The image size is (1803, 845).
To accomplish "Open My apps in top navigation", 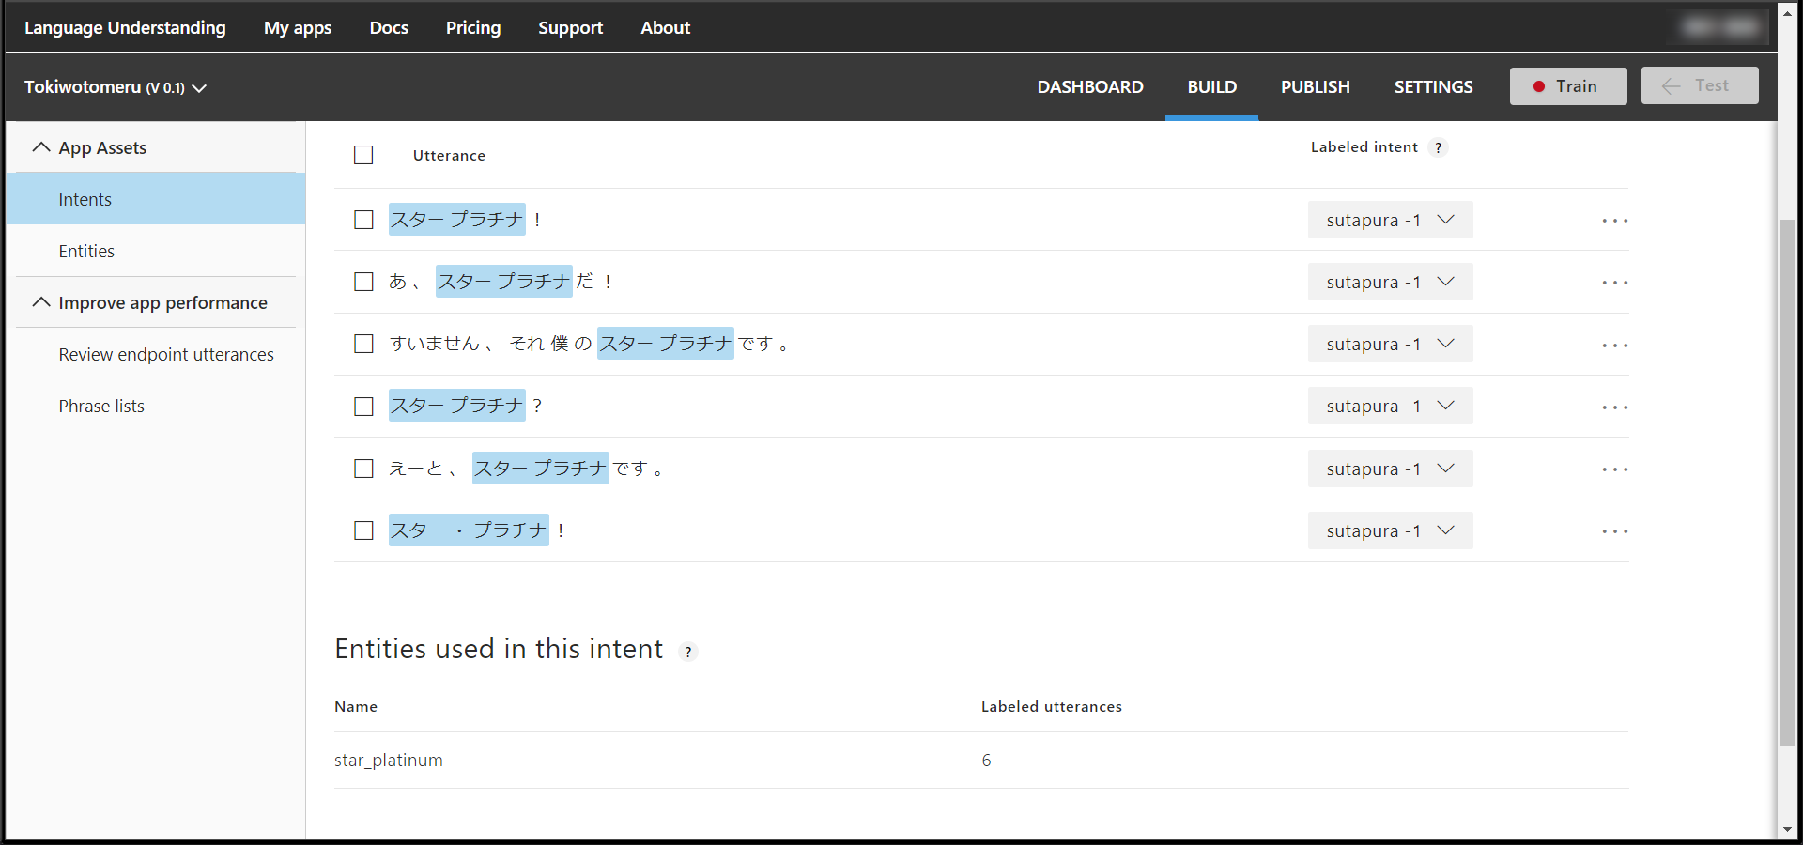I will click(298, 28).
